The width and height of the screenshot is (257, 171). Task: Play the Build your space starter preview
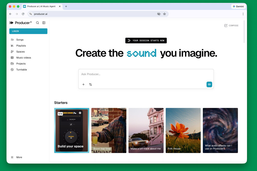click(80, 113)
